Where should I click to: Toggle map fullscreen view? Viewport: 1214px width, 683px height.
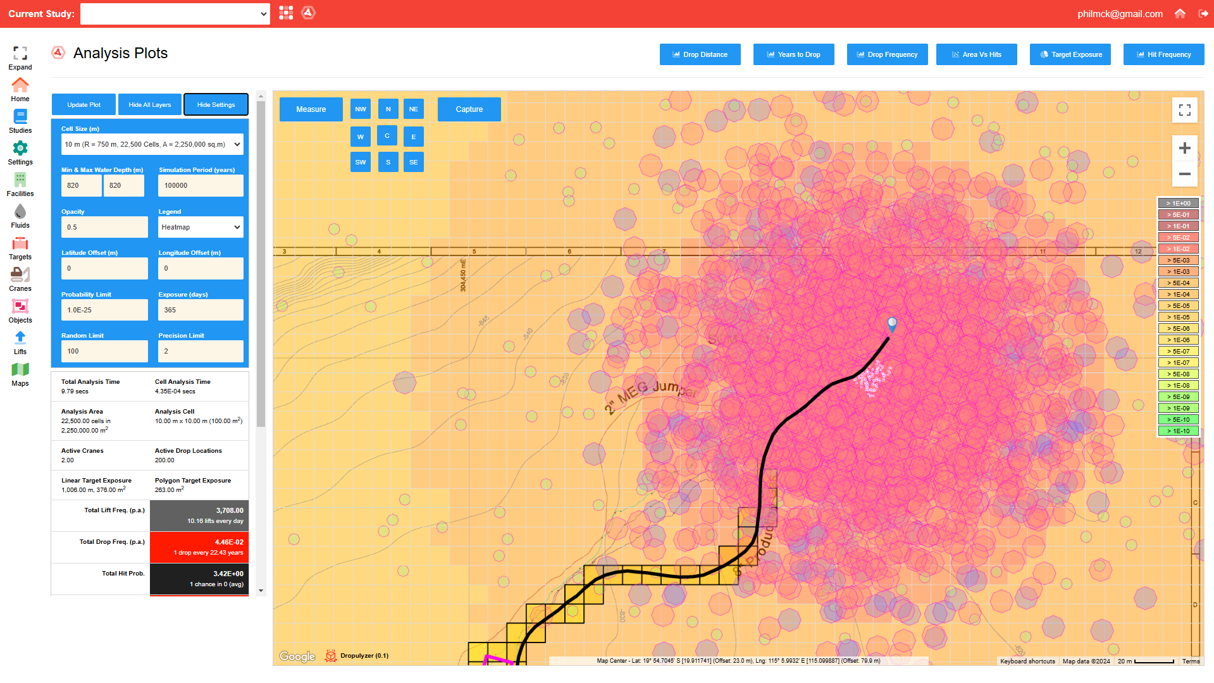(1185, 110)
